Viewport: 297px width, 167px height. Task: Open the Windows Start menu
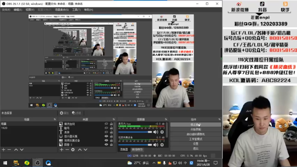5,163
